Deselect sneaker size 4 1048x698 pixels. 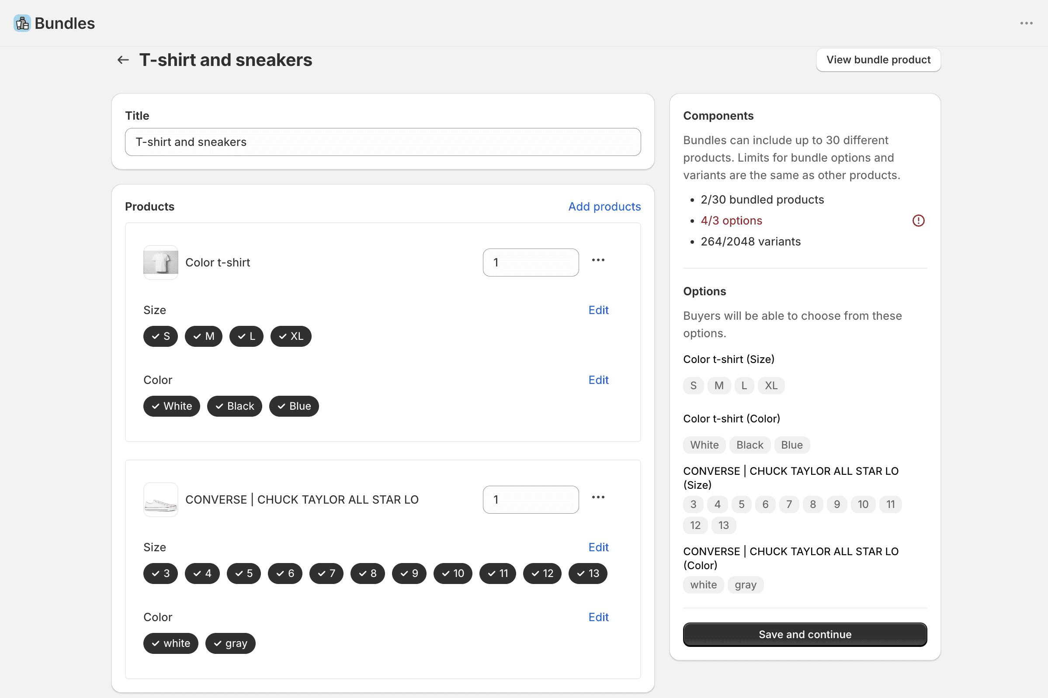click(202, 574)
